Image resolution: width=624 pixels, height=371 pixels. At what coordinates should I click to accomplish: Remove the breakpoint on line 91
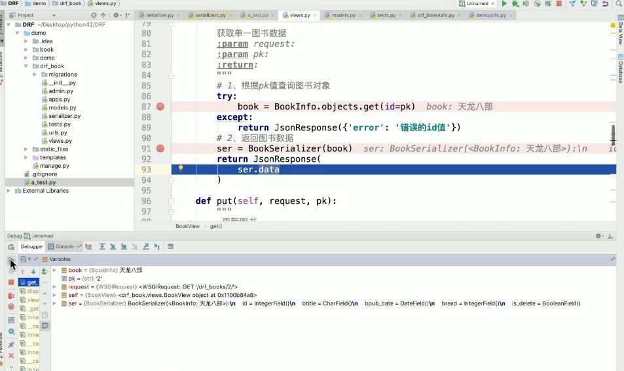pyautogui.click(x=160, y=149)
